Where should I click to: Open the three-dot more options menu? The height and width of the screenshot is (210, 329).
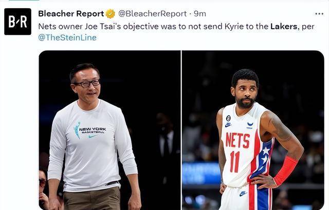[x=319, y=14]
